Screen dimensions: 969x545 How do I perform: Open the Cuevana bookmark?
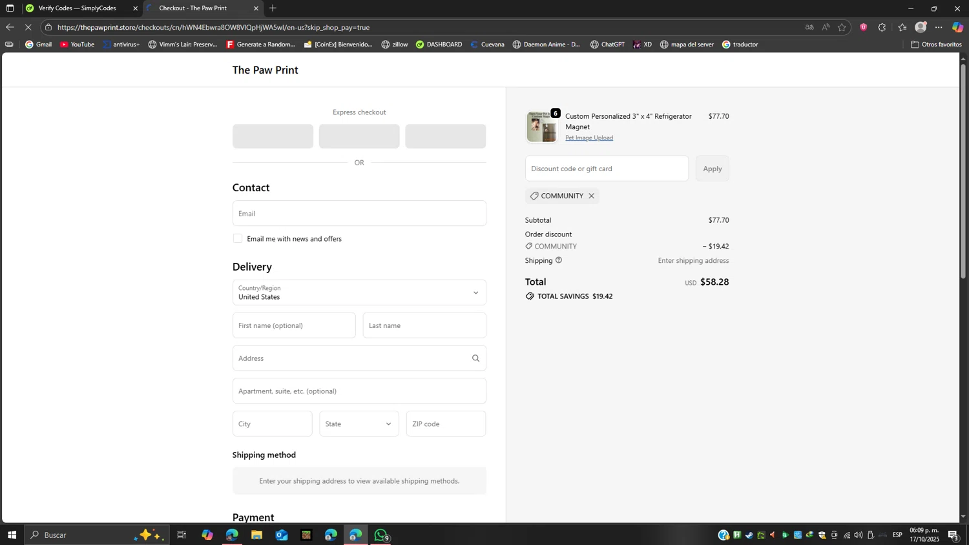[x=487, y=45]
